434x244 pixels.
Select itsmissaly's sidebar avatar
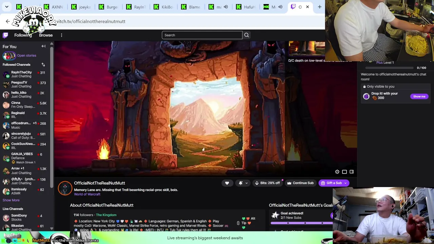pos(6,191)
